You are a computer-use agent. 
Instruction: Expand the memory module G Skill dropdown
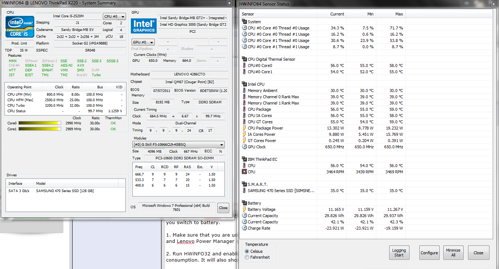point(178,145)
